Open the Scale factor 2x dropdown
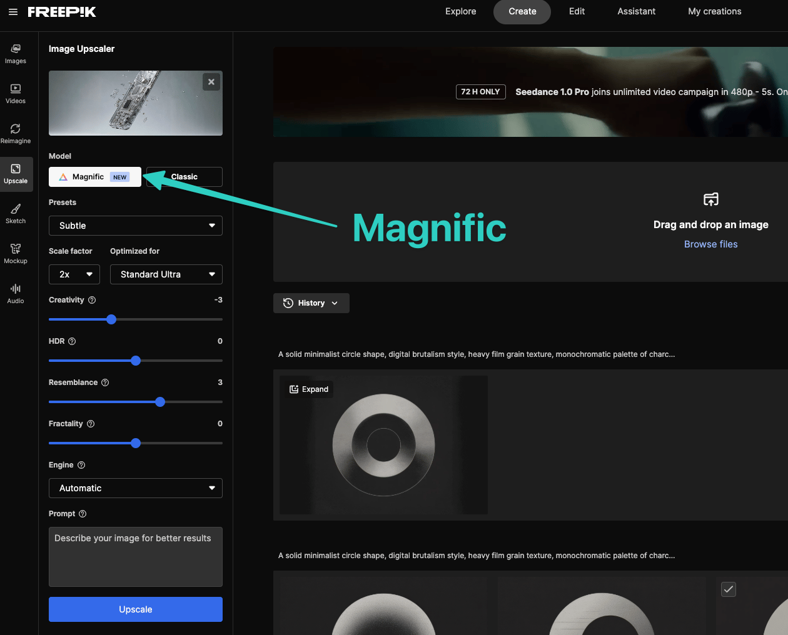 (74, 274)
